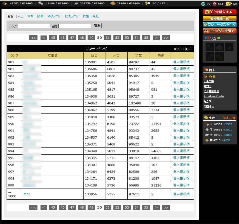This screenshot has width=239, height=224.
Task: Click the ランク input field
Action: 34,26
